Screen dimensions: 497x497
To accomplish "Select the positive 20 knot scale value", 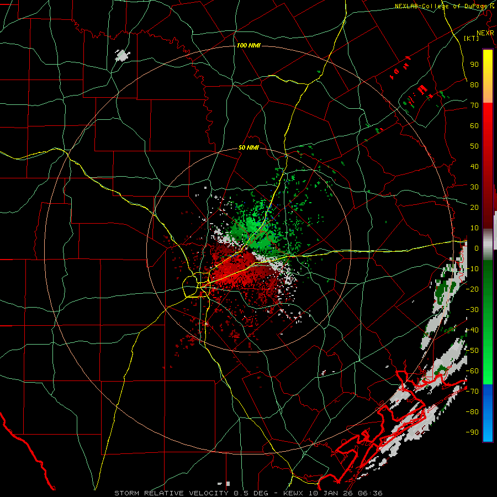I will pyautogui.click(x=474, y=207).
